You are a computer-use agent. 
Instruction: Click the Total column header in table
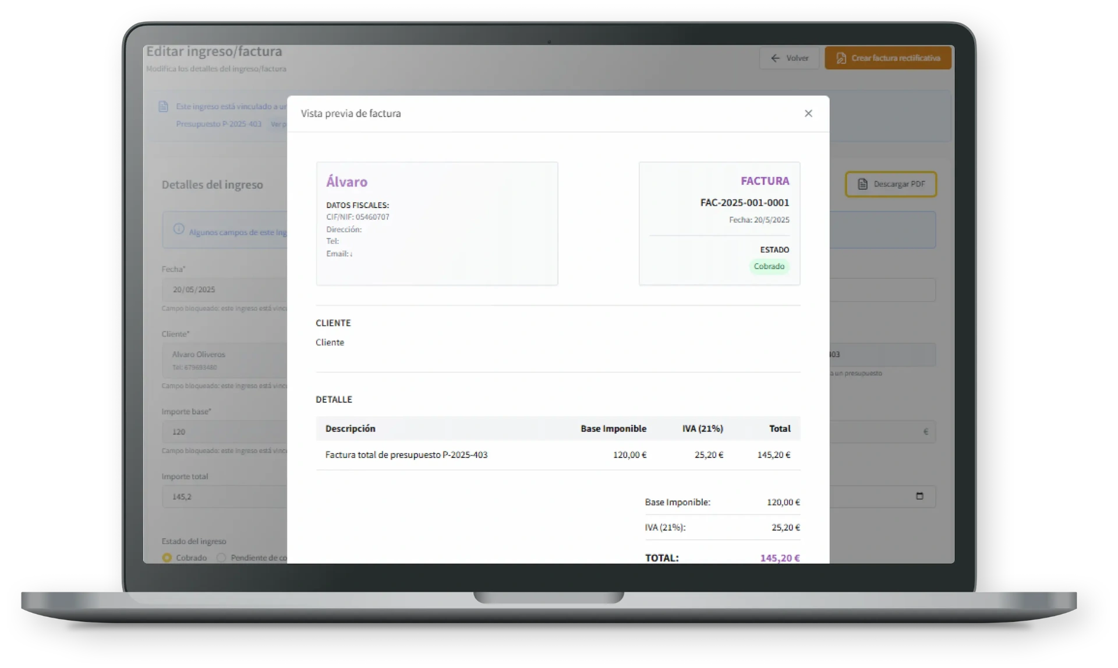pos(780,429)
